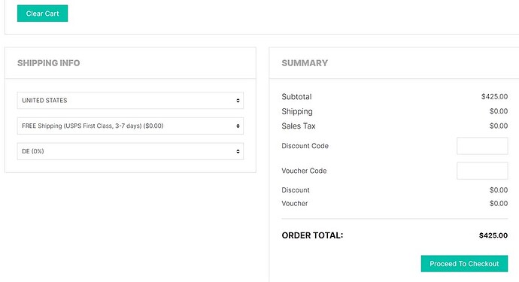This screenshot has height=282, width=519.
Task: Click the ORDER TOTAL amount
Action: [493, 235]
